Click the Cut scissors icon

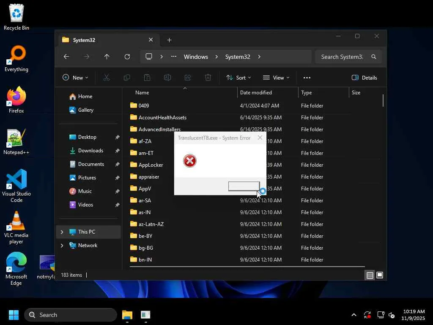(106, 78)
